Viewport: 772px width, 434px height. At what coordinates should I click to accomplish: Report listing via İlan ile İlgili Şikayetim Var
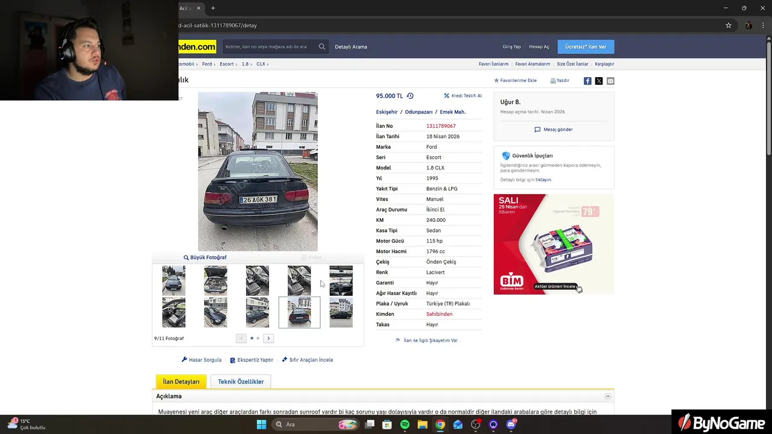[426, 341]
